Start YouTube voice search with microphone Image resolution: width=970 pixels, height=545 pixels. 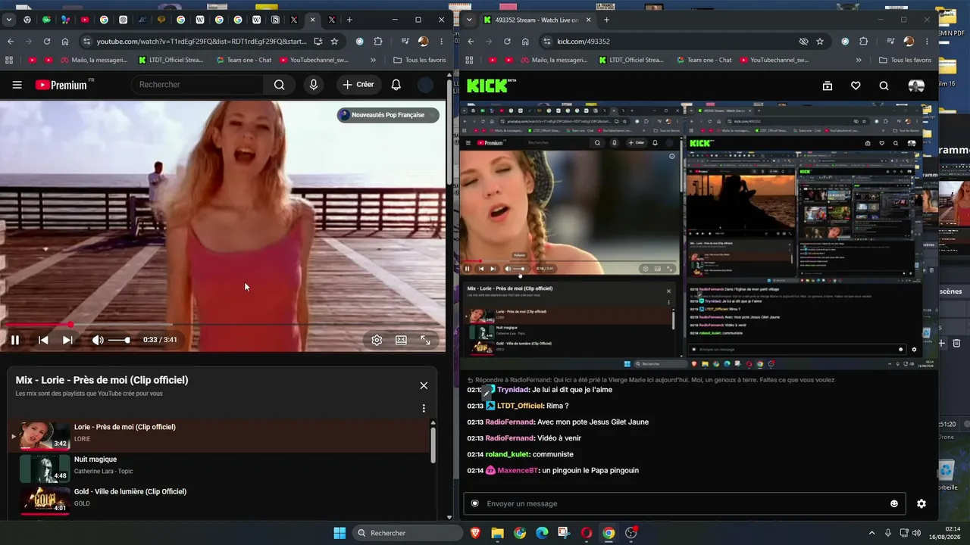(314, 85)
